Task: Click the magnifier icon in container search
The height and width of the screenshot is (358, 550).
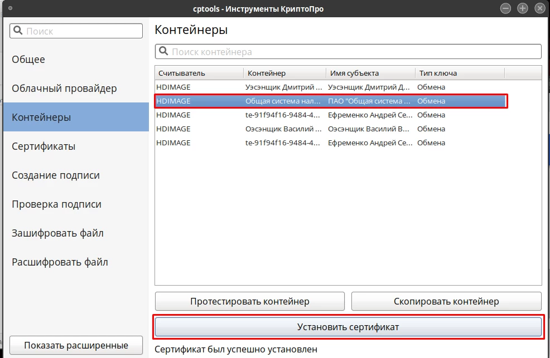Action: [x=163, y=51]
